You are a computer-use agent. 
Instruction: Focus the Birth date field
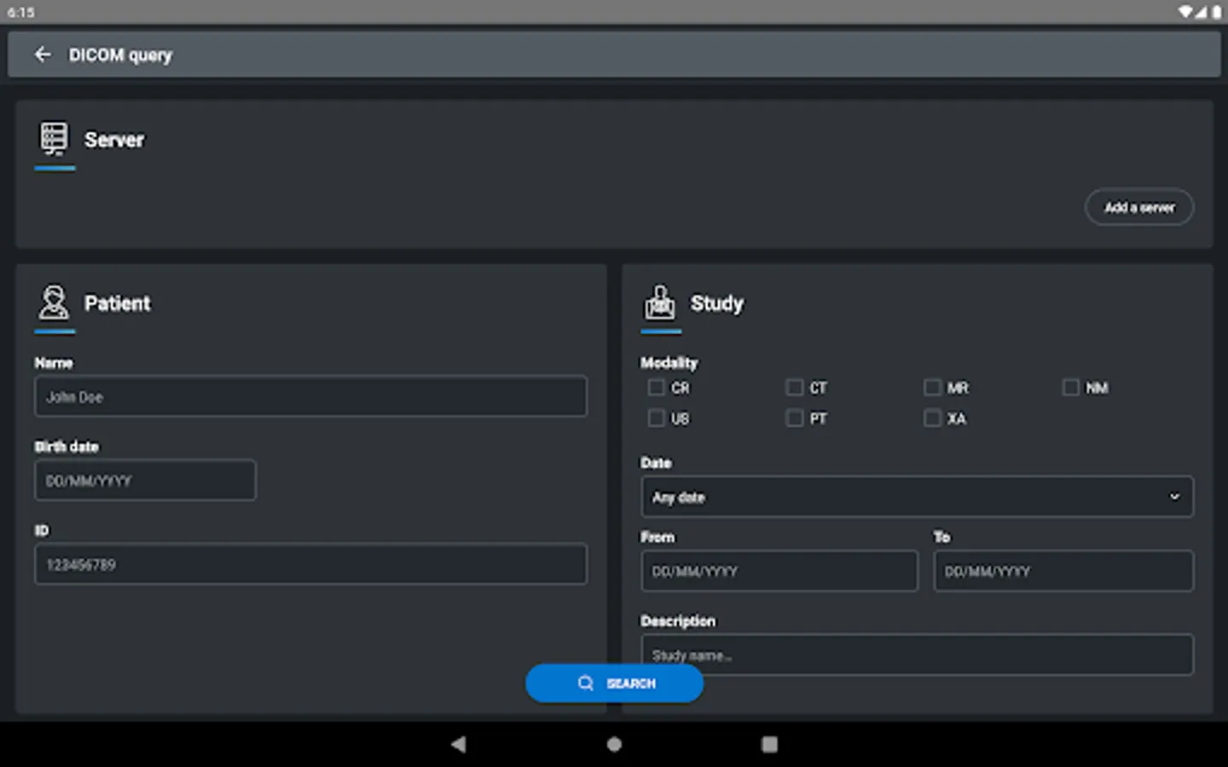[x=145, y=480]
